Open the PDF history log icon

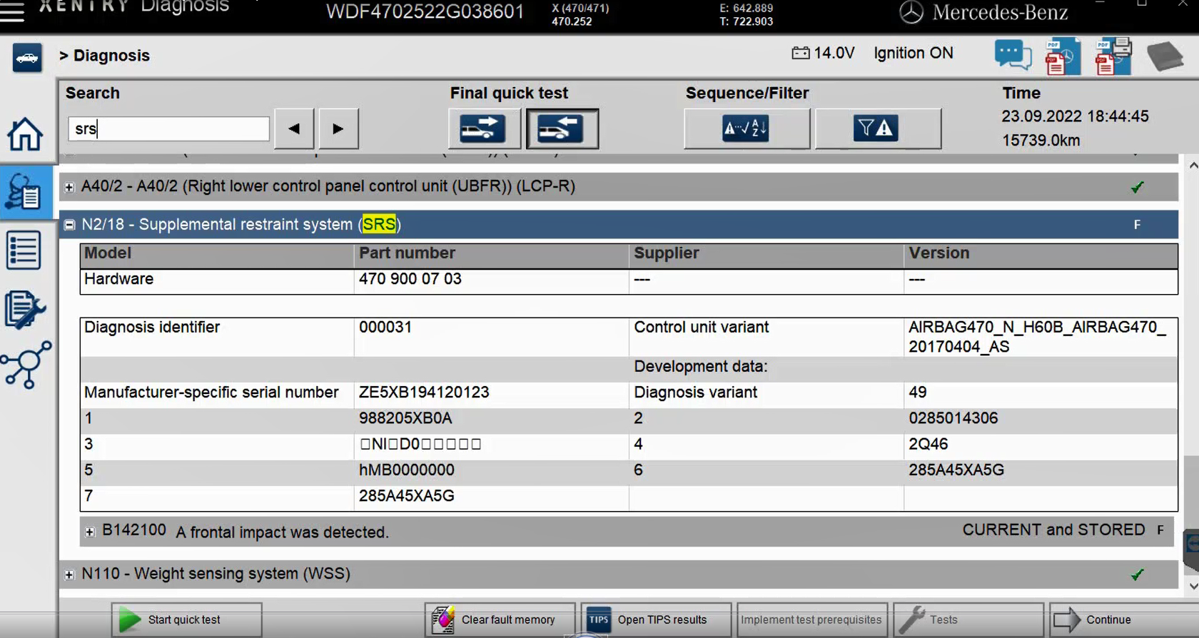pos(1063,56)
